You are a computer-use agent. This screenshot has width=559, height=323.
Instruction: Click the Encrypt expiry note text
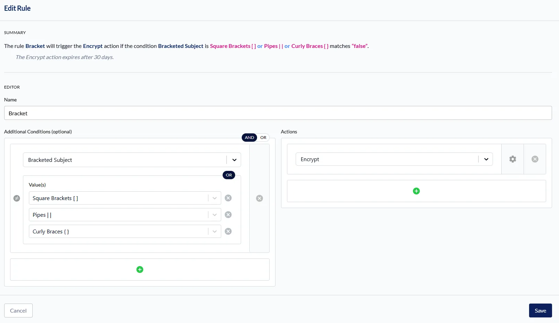65,57
